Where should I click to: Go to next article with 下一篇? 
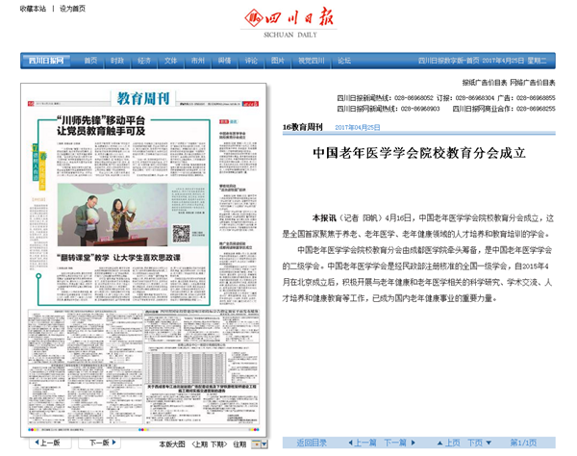[x=400, y=443]
